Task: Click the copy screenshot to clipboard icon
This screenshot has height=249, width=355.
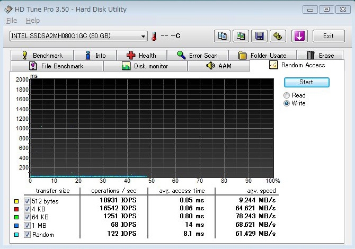Action: (x=241, y=36)
